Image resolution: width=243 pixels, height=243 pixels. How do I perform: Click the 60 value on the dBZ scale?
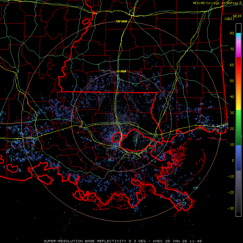[232, 65]
